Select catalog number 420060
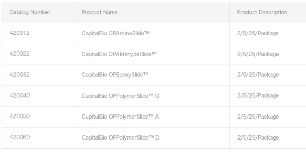This screenshot has width=306, height=152. (19, 138)
